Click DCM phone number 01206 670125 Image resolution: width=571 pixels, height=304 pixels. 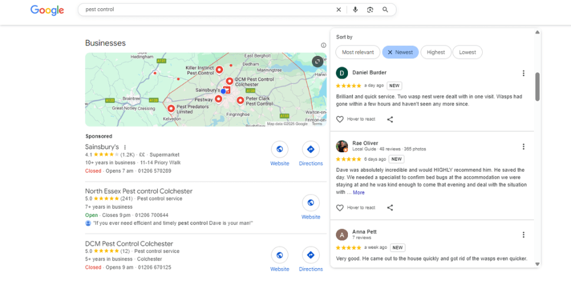tap(154, 268)
